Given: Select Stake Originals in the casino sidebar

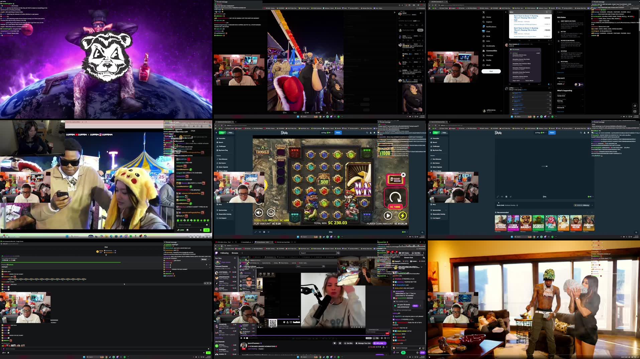Looking at the screenshot, I should tap(223, 167).
